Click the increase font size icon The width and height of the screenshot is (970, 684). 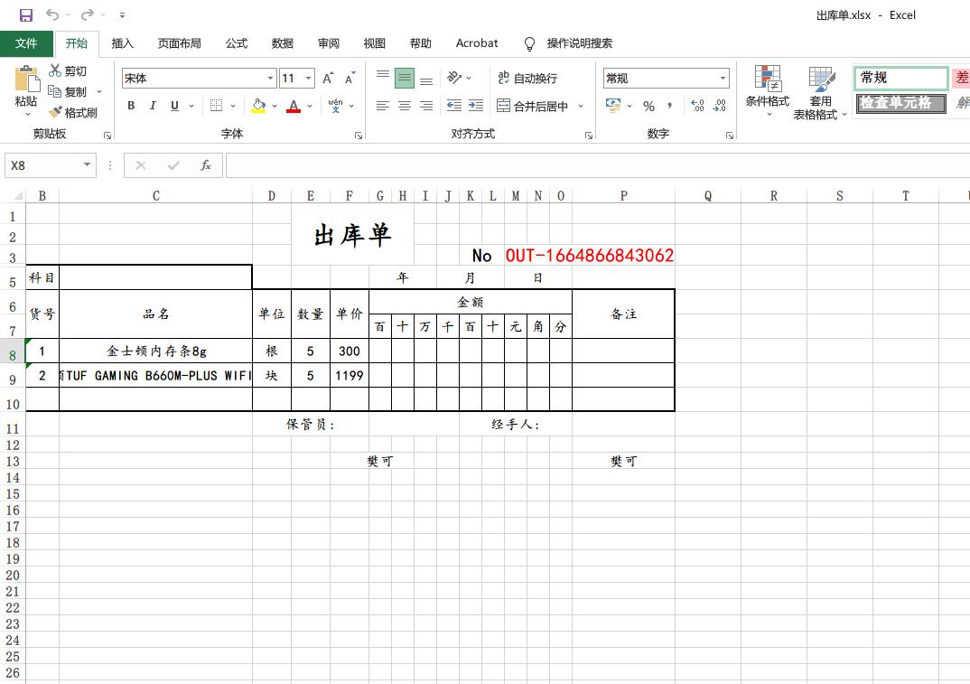click(x=328, y=79)
